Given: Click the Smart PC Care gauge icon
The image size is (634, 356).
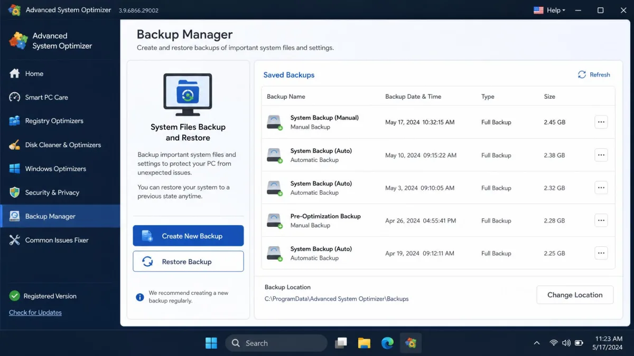Looking at the screenshot, I should pos(15,97).
